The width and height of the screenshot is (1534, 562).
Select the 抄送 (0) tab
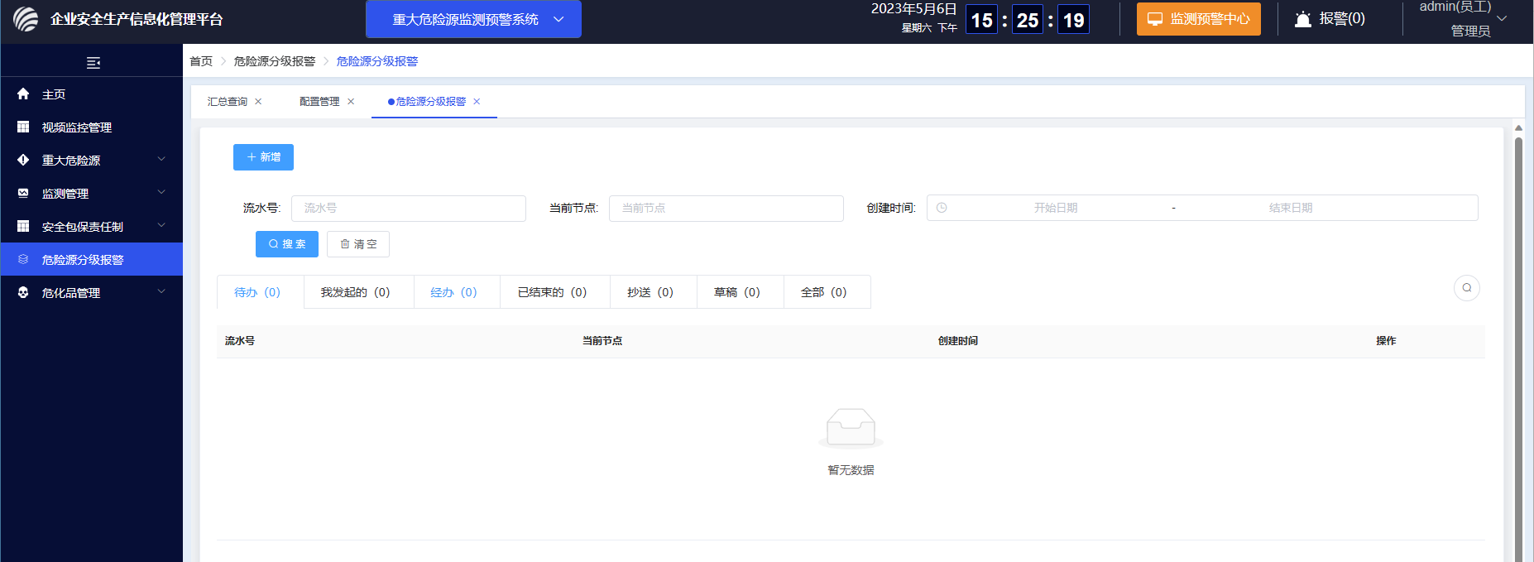(654, 292)
